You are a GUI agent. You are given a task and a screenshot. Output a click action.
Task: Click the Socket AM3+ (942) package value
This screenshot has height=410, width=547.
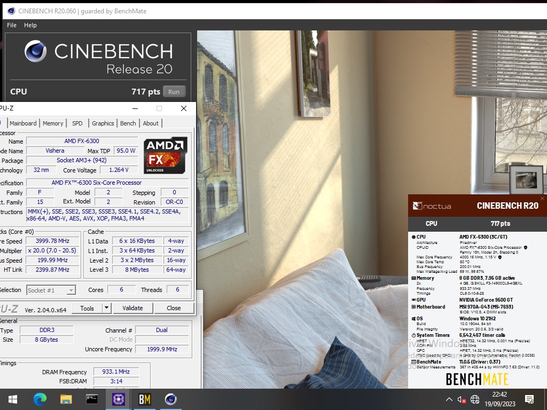coord(82,160)
